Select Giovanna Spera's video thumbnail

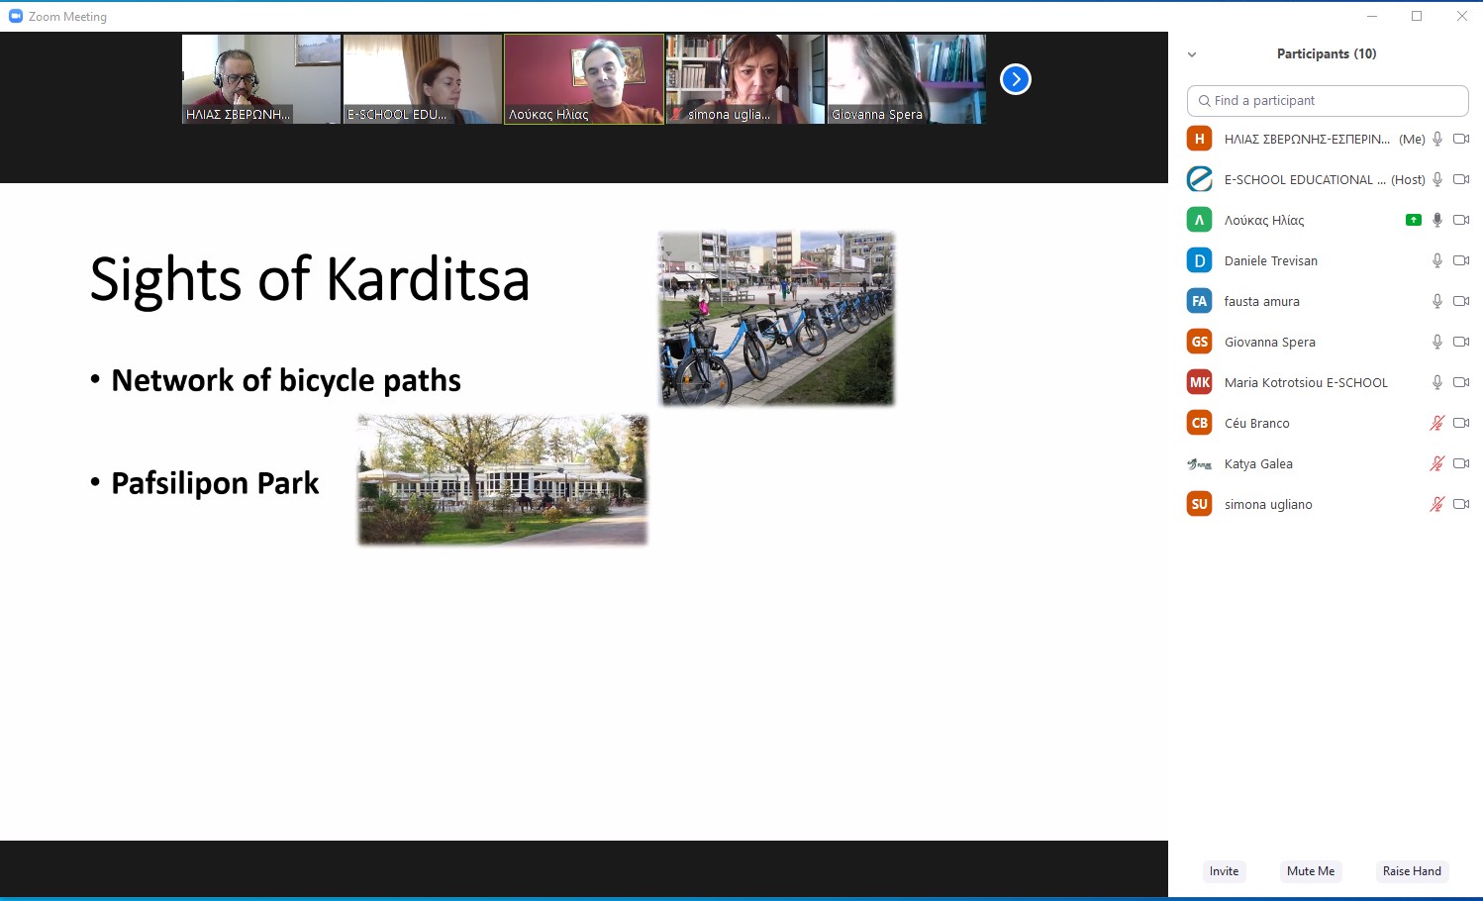pos(905,78)
